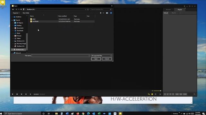Click the File name input field

coord(60,56)
